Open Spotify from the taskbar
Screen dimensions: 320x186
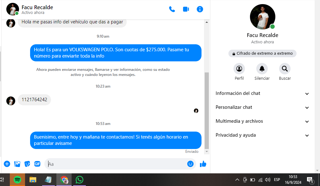point(17,180)
